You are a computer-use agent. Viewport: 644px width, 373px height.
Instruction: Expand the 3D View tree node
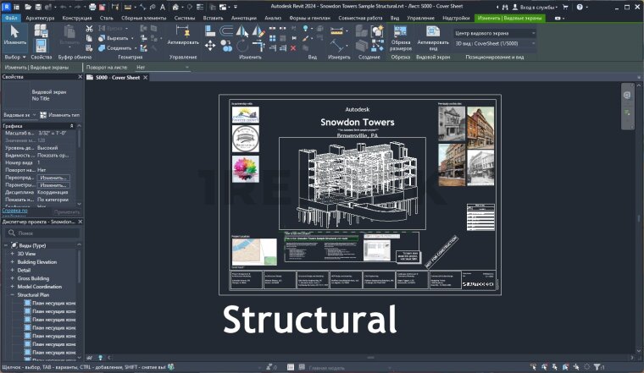pos(13,253)
